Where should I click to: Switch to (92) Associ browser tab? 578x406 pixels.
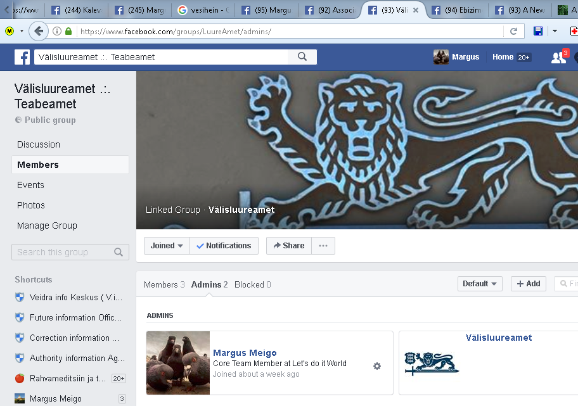(x=330, y=10)
